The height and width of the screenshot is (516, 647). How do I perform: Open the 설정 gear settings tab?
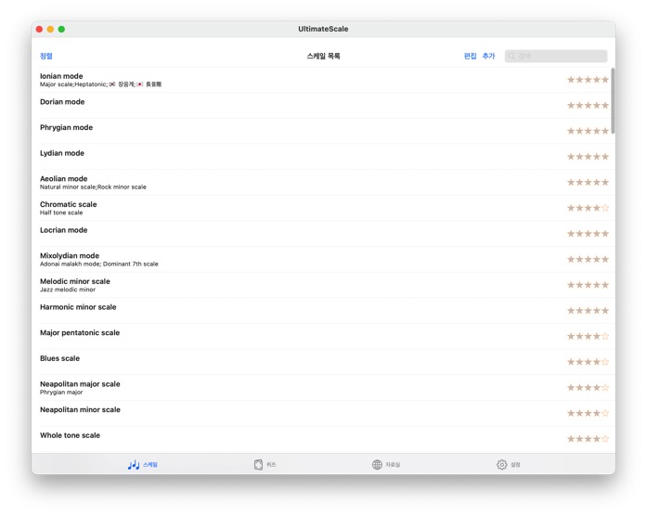pos(502,464)
